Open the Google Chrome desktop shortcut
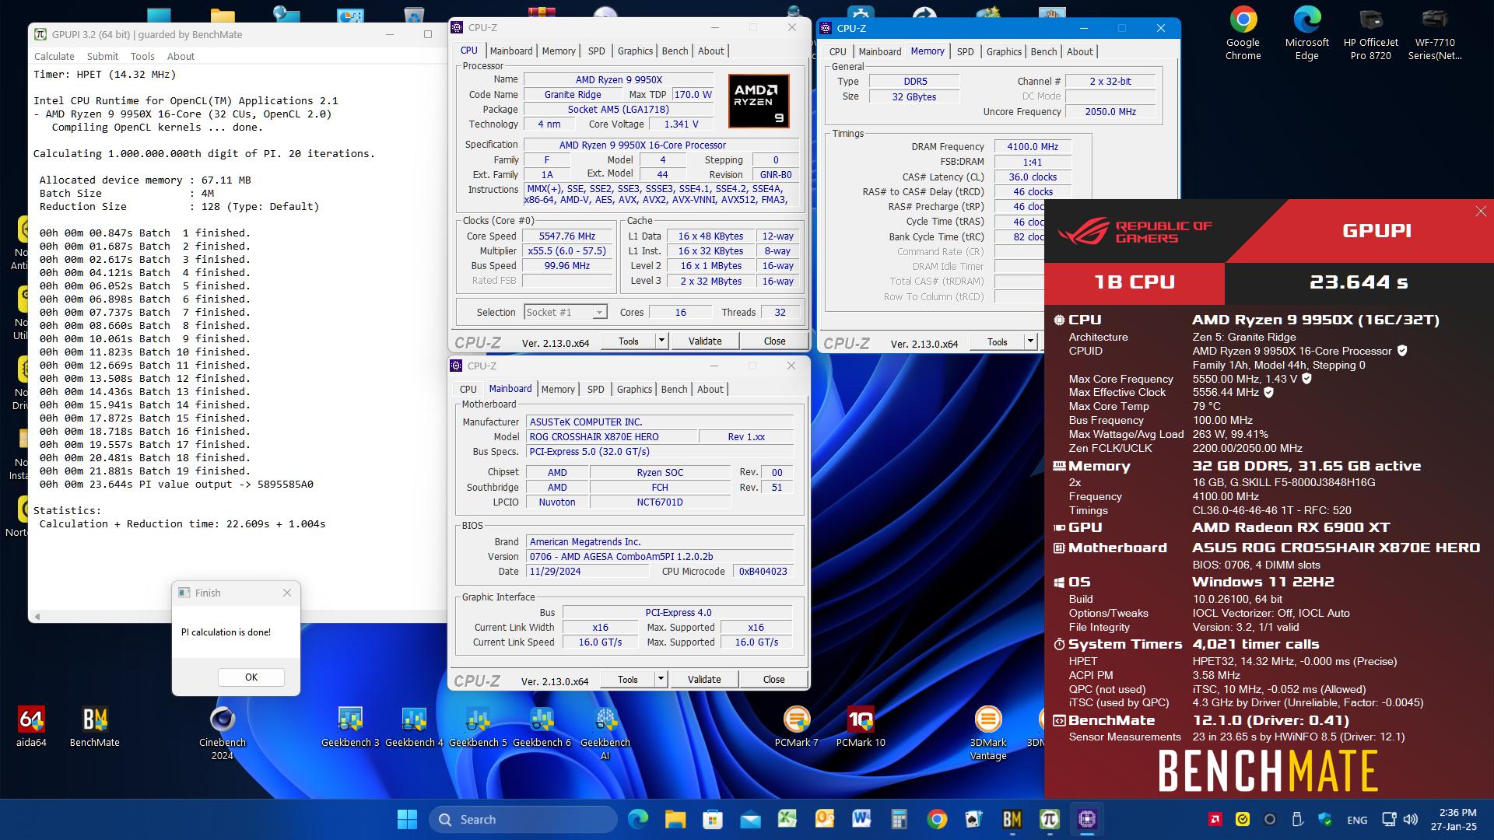Viewport: 1494px width, 840px height. (x=1243, y=33)
